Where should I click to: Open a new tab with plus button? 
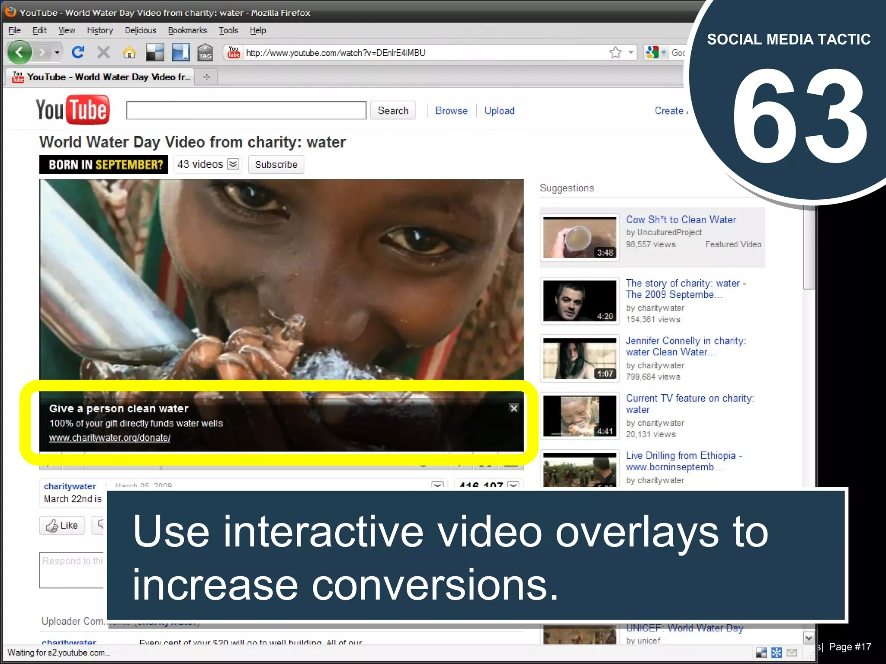tap(207, 77)
